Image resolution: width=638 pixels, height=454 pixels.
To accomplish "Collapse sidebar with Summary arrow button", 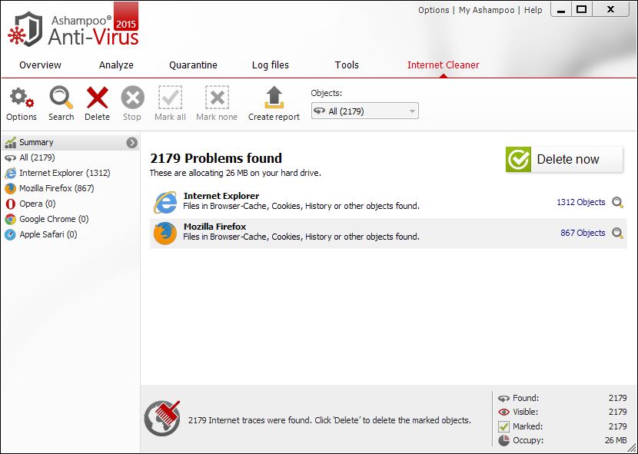I will (132, 142).
